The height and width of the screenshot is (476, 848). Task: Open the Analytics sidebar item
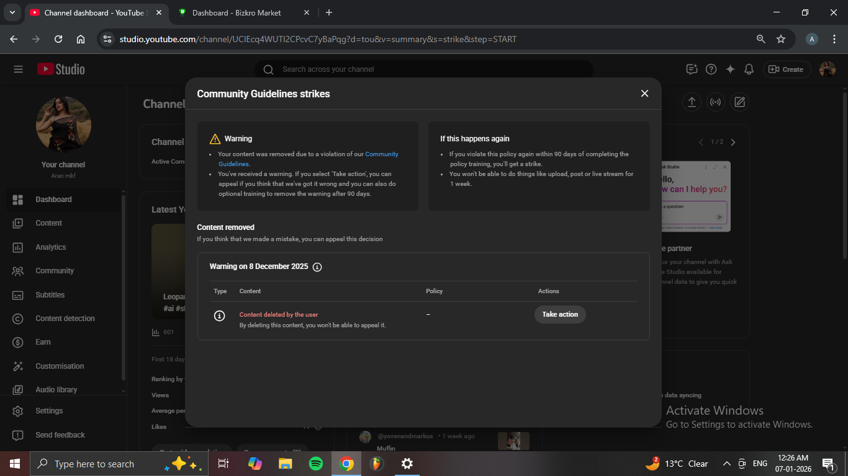tap(50, 247)
